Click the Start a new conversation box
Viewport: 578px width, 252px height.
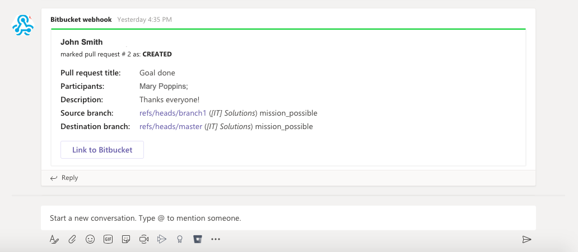click(288, 218)
